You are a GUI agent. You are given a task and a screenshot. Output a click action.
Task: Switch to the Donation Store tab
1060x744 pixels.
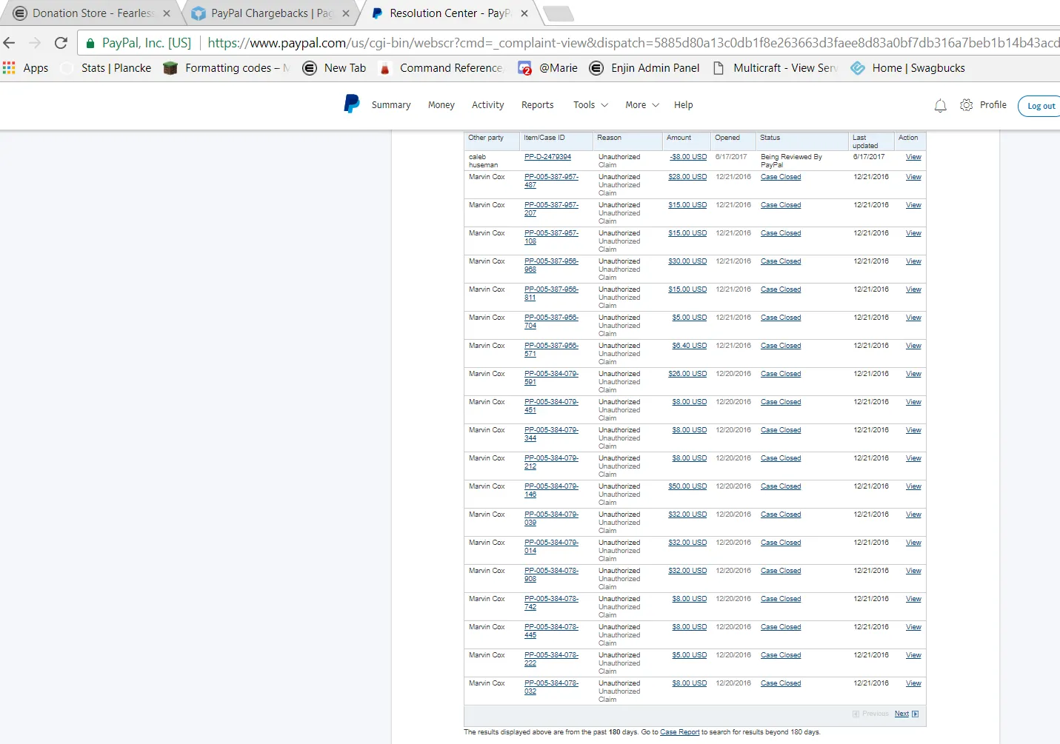coord(93,13)
